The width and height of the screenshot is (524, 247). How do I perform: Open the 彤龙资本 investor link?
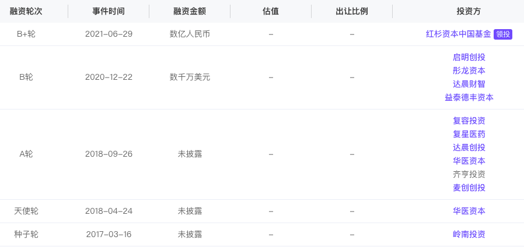pyautogui.click(x=469, y=70)
